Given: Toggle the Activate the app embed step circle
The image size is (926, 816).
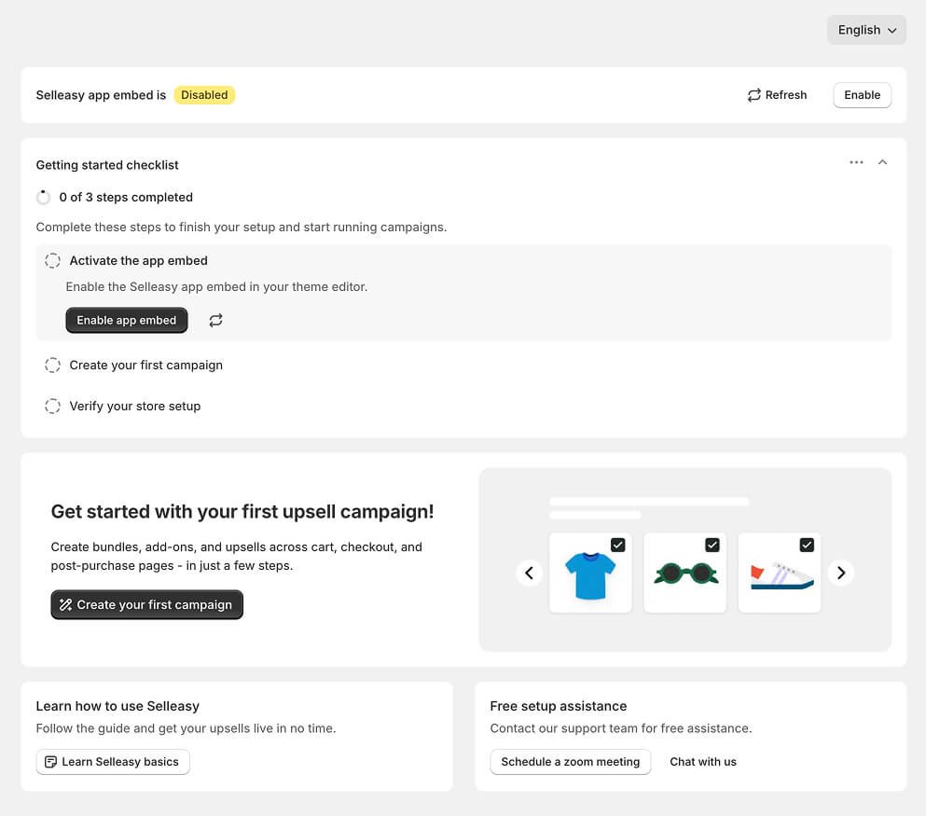Looking at the screenshot, I should 52,260.
